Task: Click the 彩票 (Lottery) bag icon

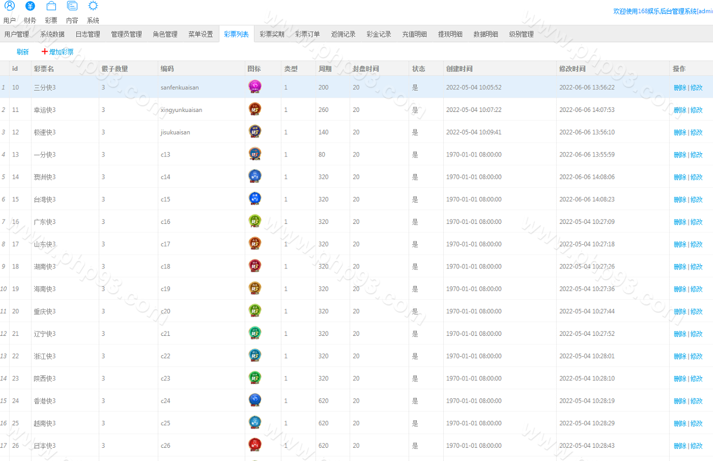Action: point(51,7)
